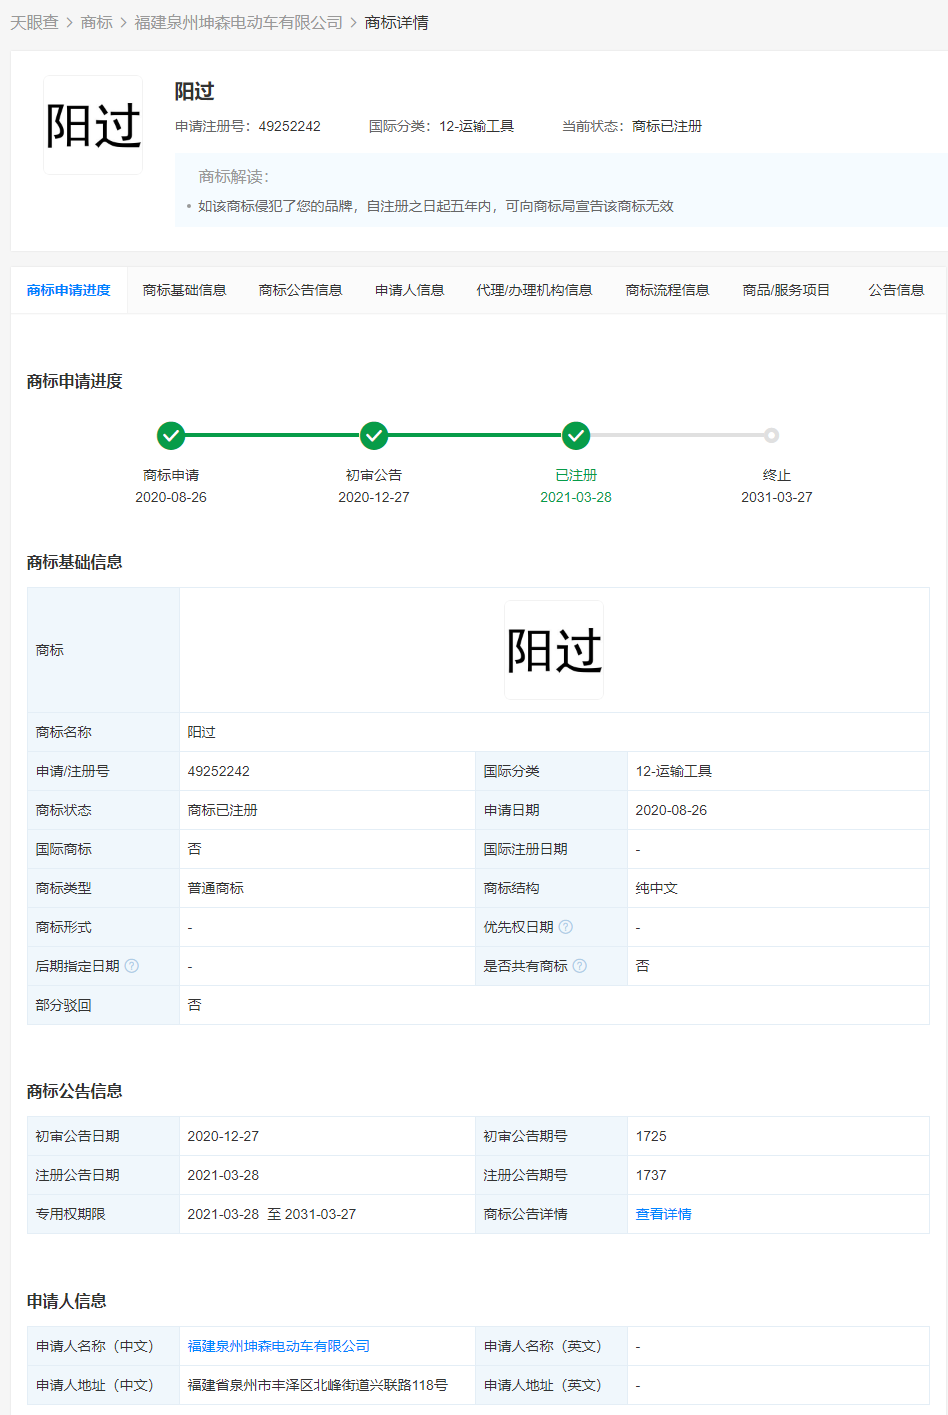Image resolution: width=948 pixels, height=1415 pixels.
Task: Select the 商标申请进度 tab
Action: 69,290
